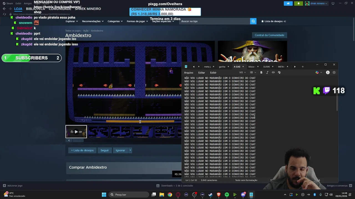Viewport: 355px width, 199px height.
Task: Switch to Steam in taskbar
Action: click(211, 195)
